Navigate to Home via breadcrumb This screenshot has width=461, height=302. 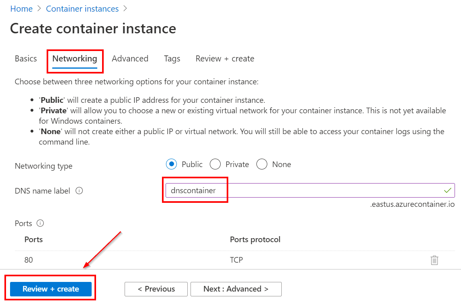click(21, 8)
